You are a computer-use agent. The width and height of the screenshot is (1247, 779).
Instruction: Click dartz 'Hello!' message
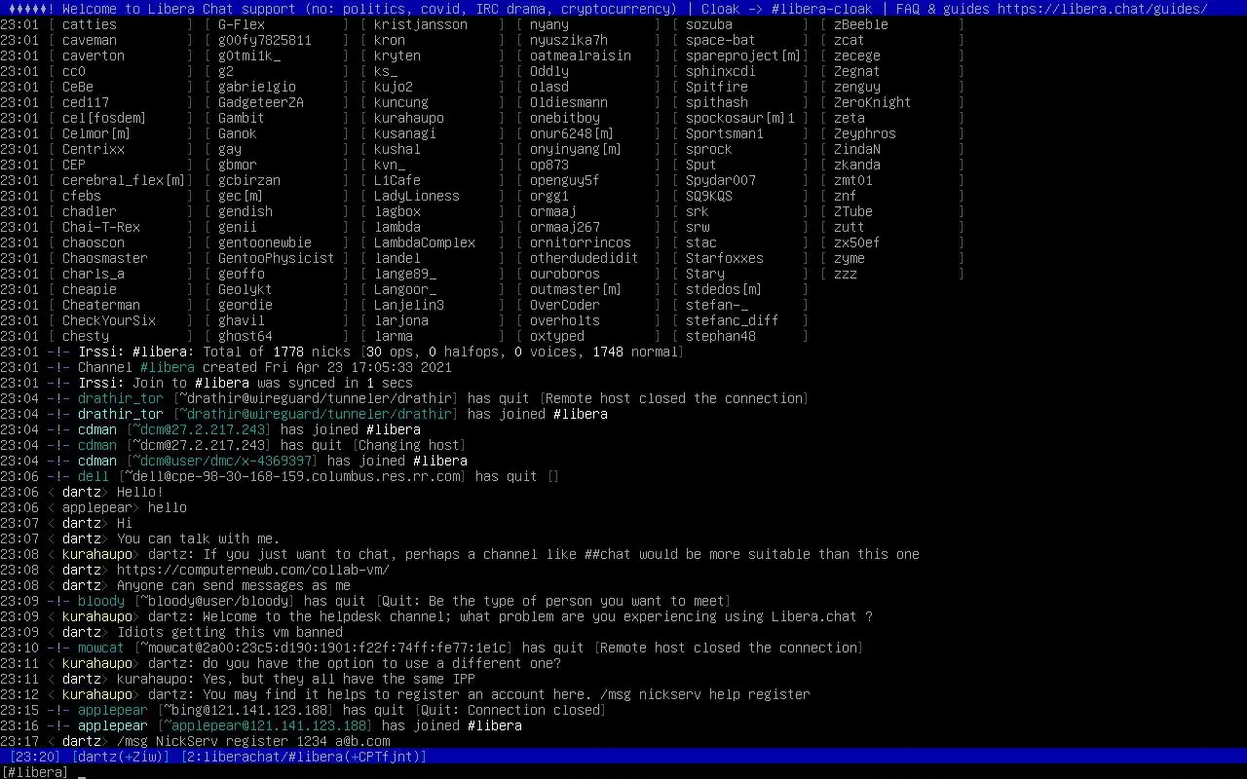pyautogui.click(x=82, y=492)
